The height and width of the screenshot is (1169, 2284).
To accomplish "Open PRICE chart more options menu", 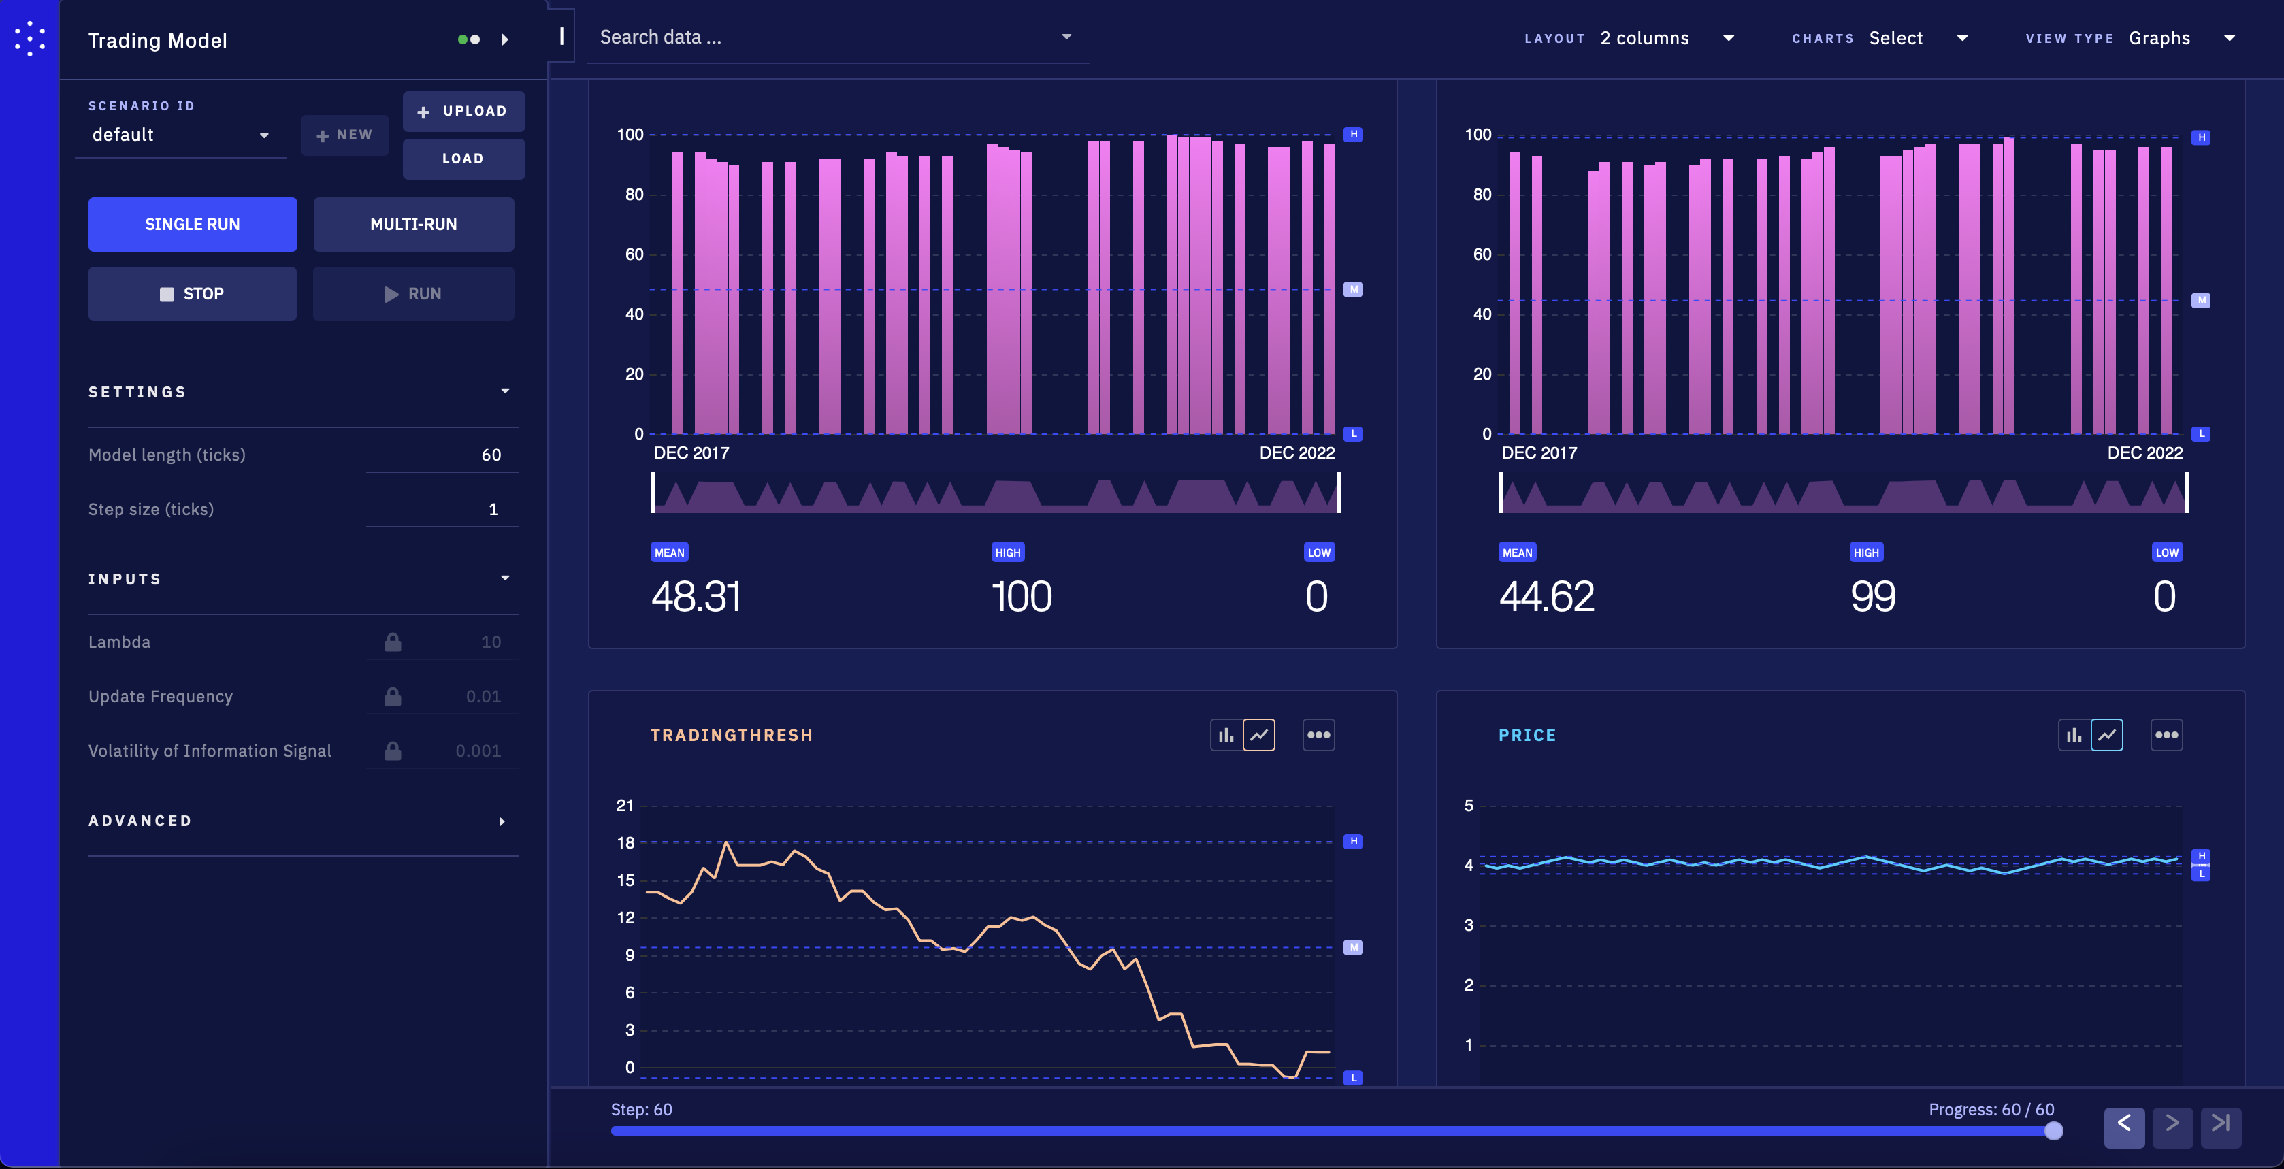I will [2167, 735].
